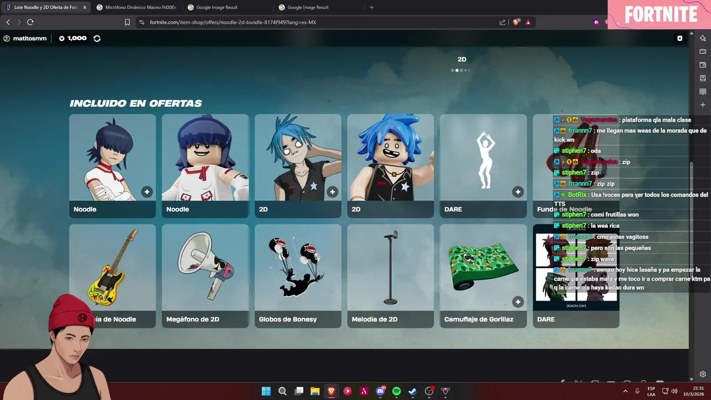Click the matitosmm username

click(29, 38)
